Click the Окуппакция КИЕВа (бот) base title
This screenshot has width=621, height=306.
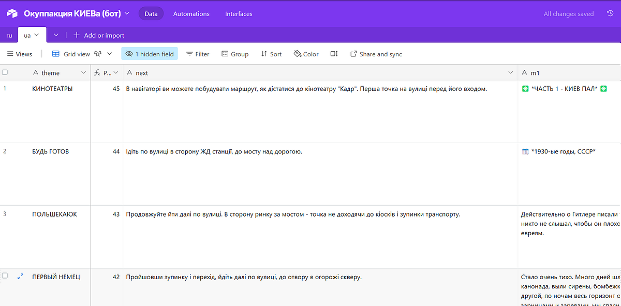pos(72,13)
